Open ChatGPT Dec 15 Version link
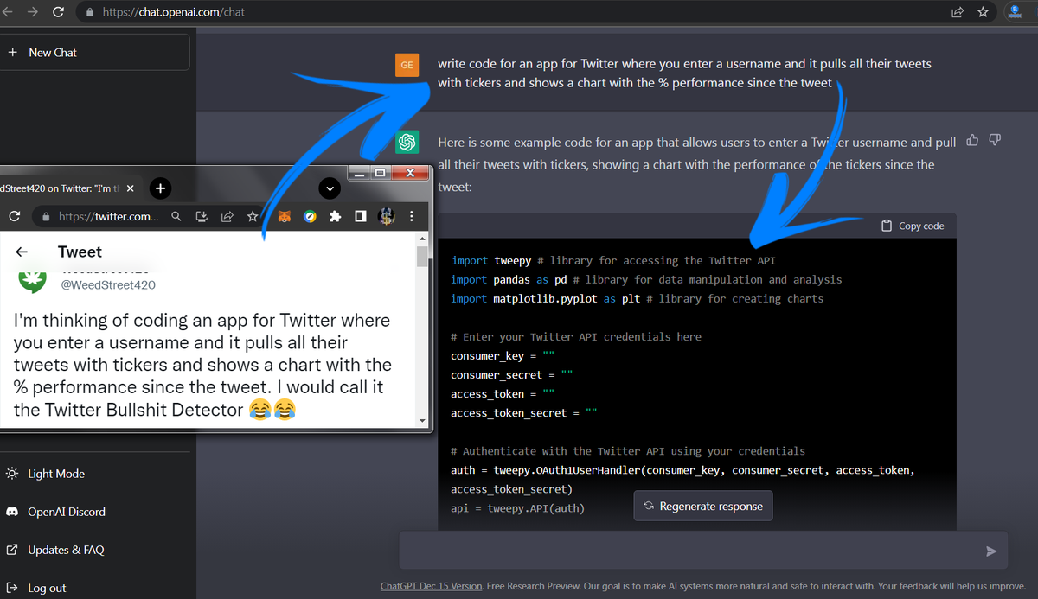The height and width of the screenshot is (599, 1038). point(431,586)
